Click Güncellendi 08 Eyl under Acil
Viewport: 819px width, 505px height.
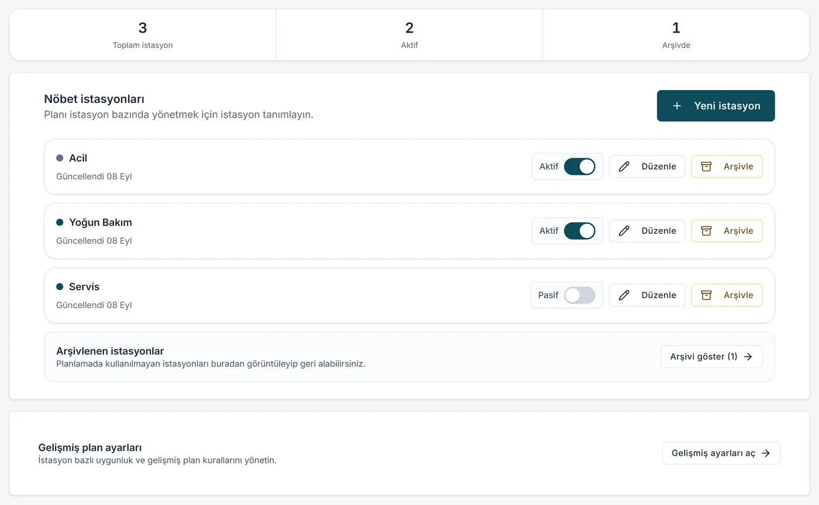(x=94, y=176)
